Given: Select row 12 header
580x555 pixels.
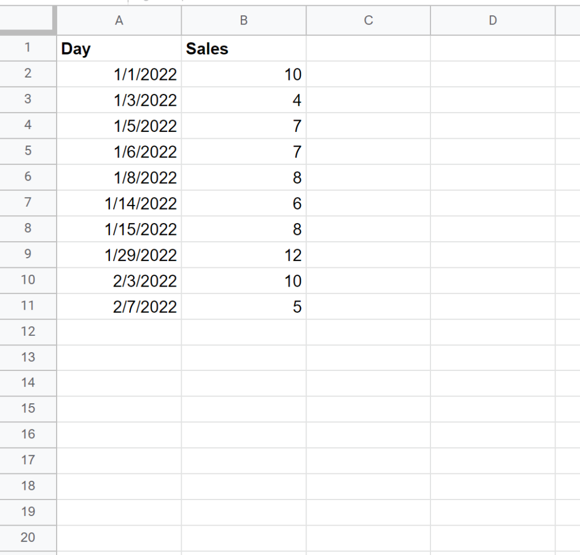Looking at the screenshot, I should (28, 332).
